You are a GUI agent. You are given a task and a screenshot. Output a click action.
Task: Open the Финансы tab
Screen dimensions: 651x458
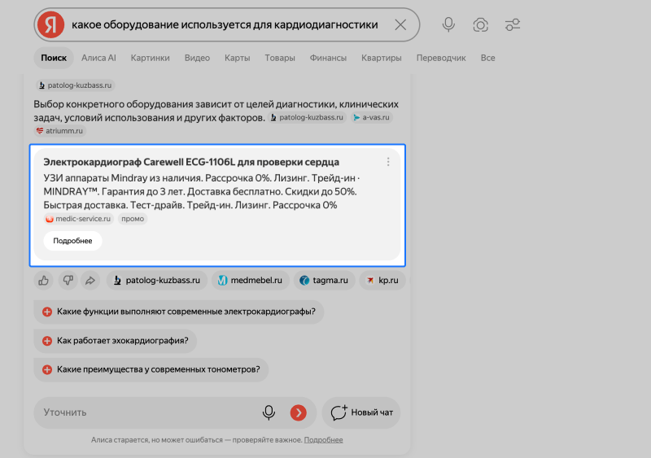click(x=328, y=58)
